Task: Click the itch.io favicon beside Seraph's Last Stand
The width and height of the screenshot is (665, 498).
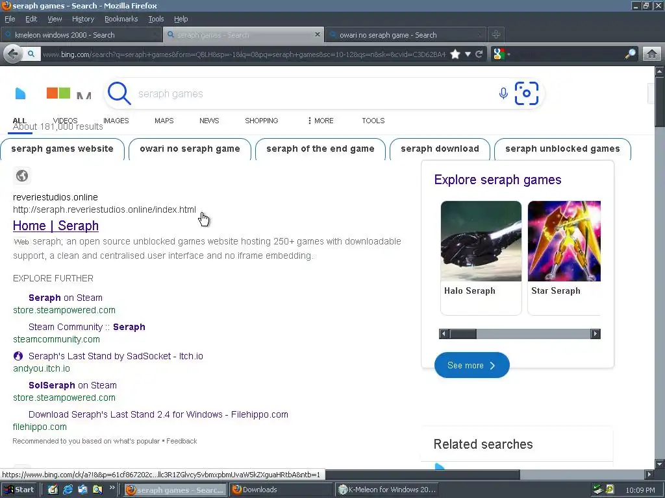Action: [18, 356]
